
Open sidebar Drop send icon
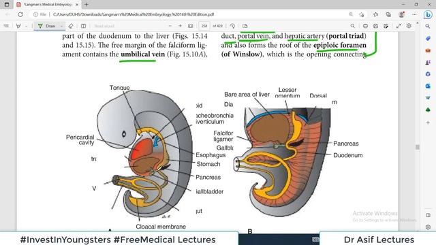click(428, 98)
